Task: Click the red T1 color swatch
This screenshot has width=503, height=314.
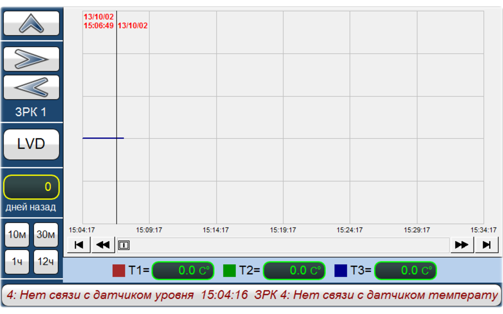Action: click(119, 270)
